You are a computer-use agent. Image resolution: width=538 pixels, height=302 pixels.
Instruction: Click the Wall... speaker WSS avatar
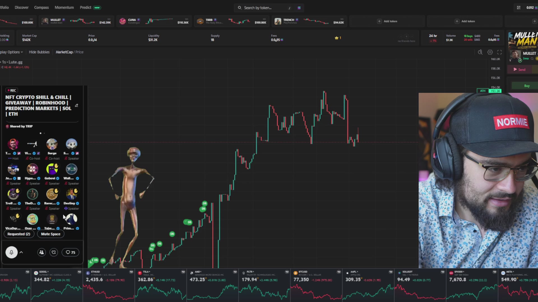coord(71,169)
